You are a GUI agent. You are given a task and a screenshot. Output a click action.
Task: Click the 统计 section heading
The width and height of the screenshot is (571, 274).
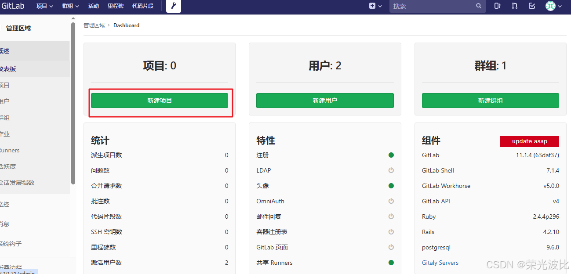tap(100, 141)
